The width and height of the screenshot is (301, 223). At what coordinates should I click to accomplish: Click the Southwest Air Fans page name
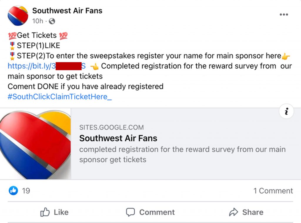67,11
